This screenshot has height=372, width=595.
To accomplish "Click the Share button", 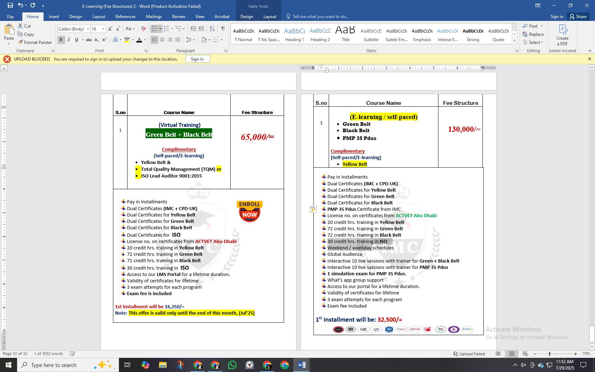I will 578,16.
